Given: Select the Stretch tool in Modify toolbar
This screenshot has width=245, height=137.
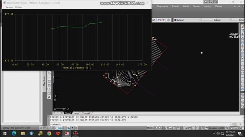Looking at the screenshot, I should (242, 58).
